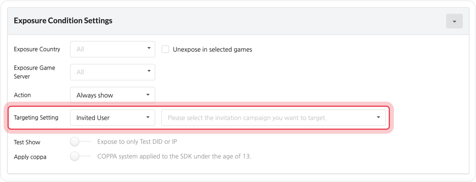Open the Exposure Country dropdown

[113, 49]
